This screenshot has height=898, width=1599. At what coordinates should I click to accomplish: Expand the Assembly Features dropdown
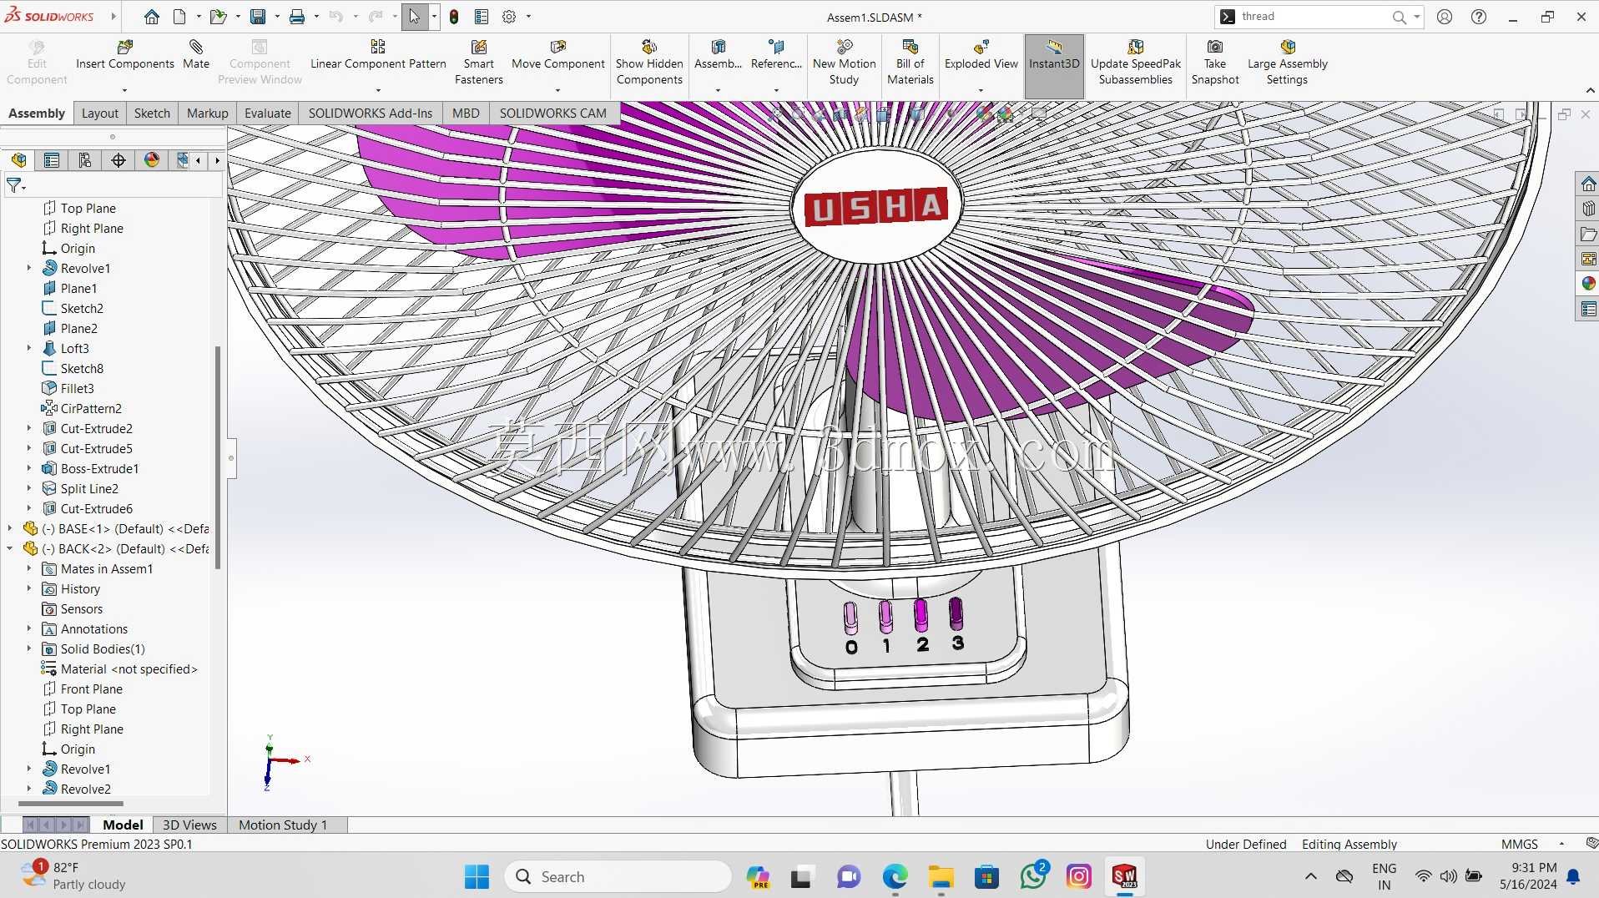(x=718, y=90)
